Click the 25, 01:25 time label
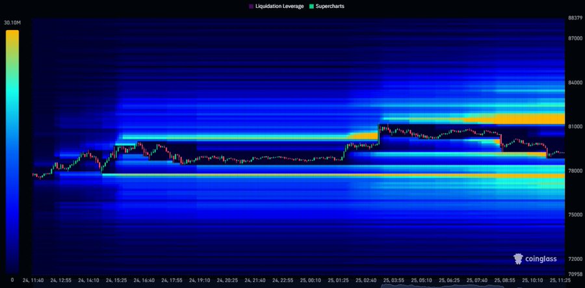The width and height of the screenshot is (585, 288). [x=339, y=280]
